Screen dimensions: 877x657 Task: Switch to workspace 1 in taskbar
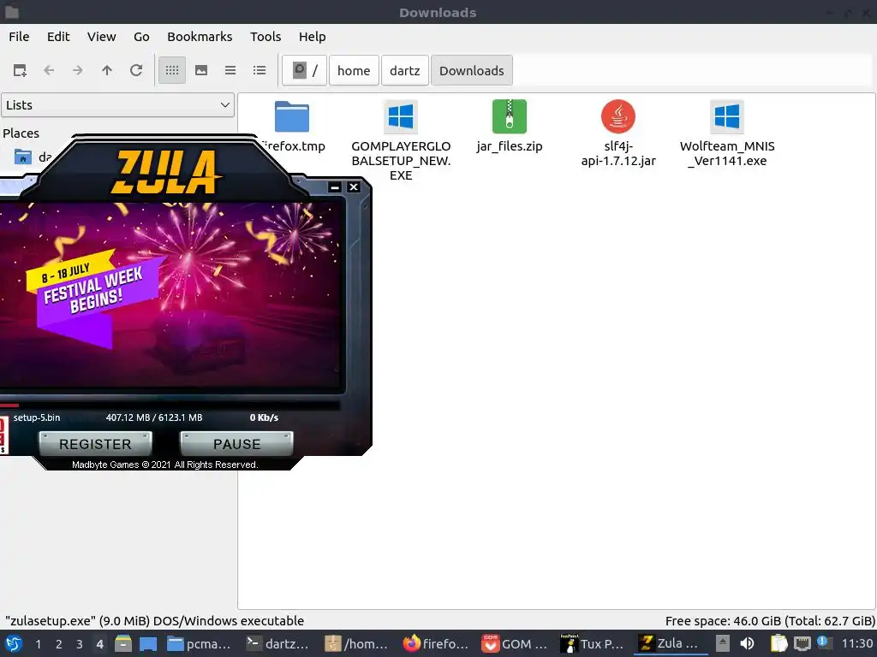[38, 644]
